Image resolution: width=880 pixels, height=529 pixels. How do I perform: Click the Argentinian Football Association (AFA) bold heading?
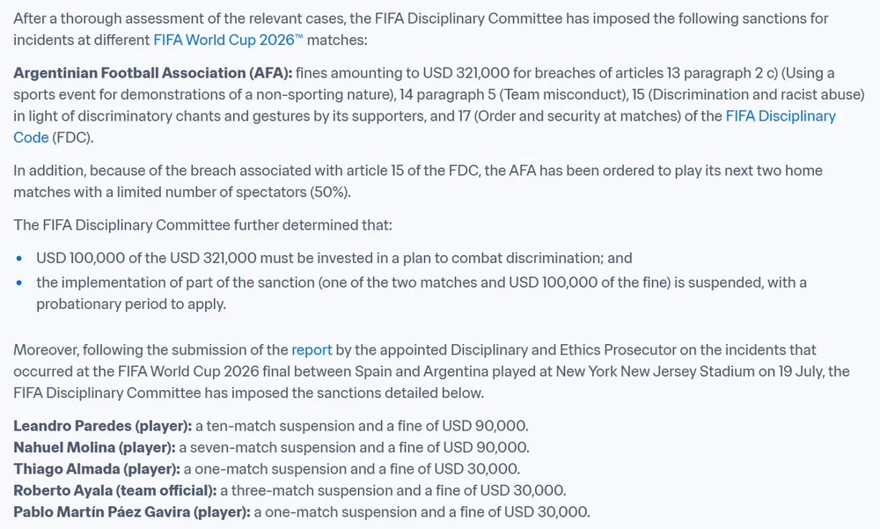point(152,73)
